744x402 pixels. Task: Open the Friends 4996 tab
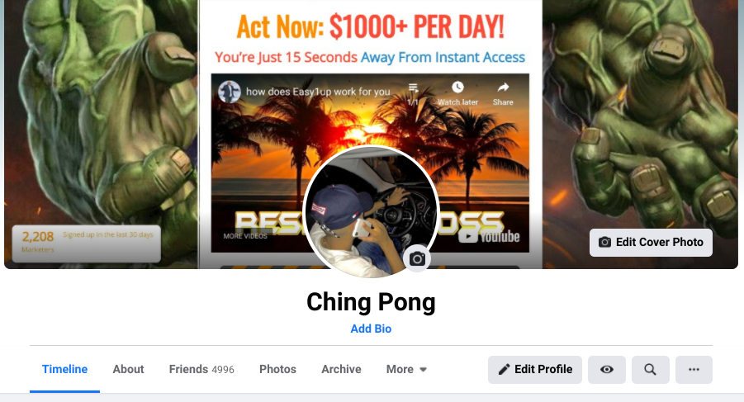[201, 369]
